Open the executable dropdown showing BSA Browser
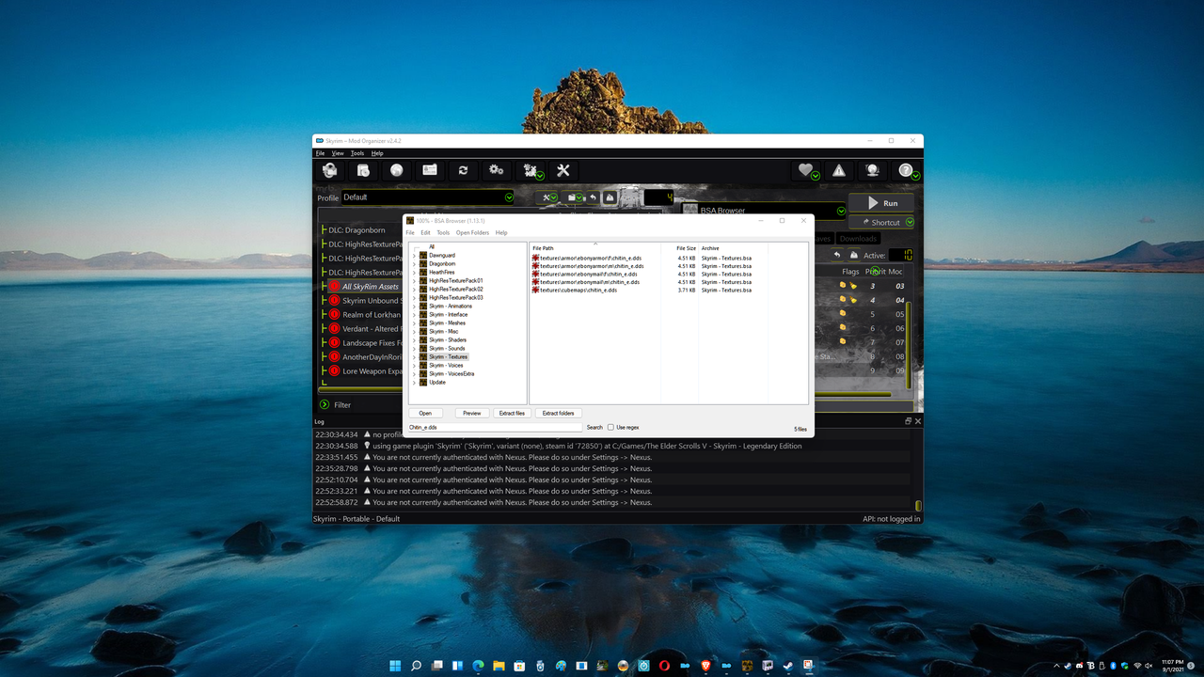Screen dimensions: 1204x677 764,211
